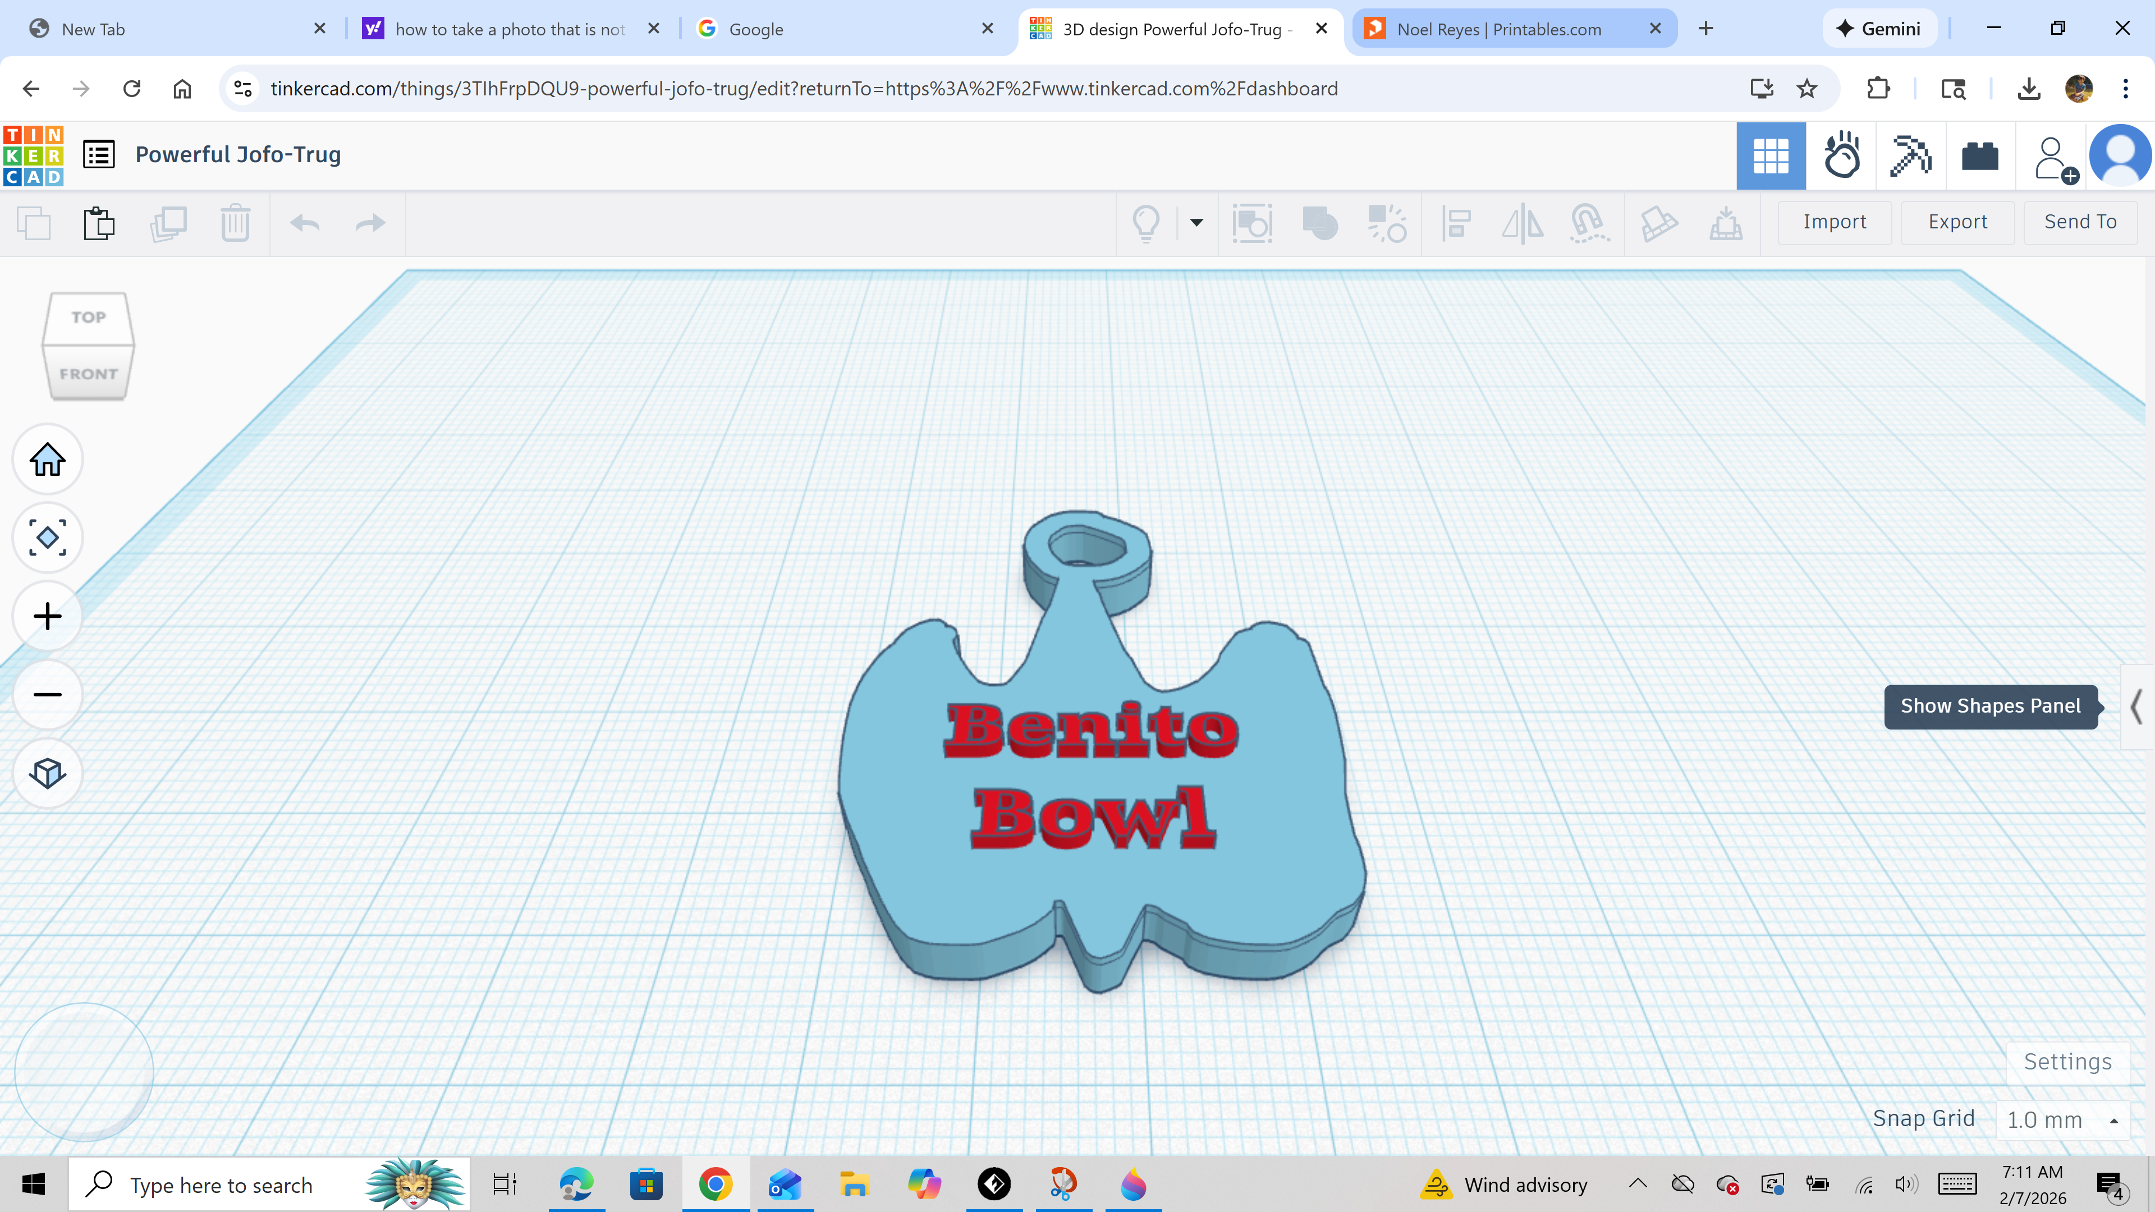Screen dimensions: 2155x1212
Task: Zoom in with the plus button
Action: coord(48,617)
